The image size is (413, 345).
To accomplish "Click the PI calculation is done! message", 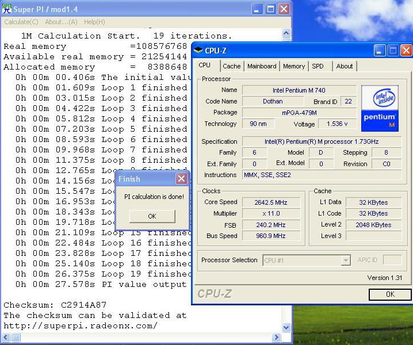I will [154, 197].
